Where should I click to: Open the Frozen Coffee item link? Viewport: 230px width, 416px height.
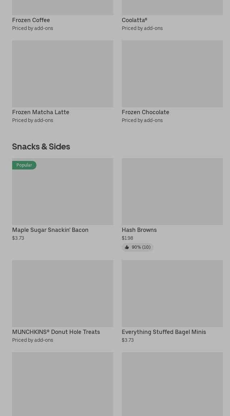point(31,20)
